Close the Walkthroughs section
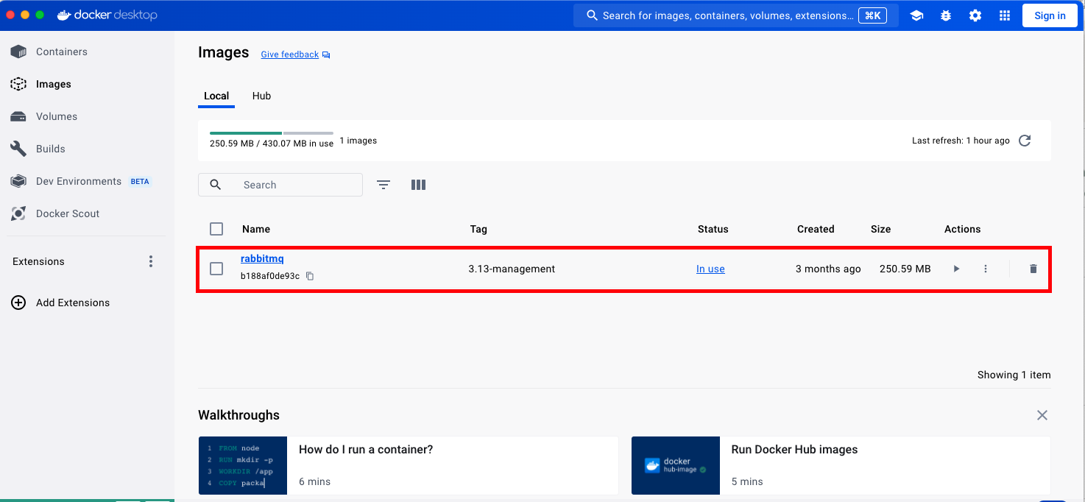 1042,415
